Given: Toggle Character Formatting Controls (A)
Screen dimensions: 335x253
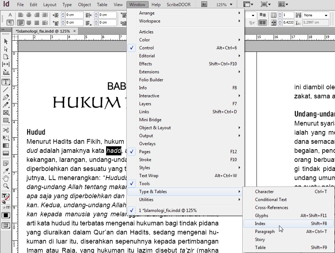Looking at the screenshot, I should coord(10,15).
